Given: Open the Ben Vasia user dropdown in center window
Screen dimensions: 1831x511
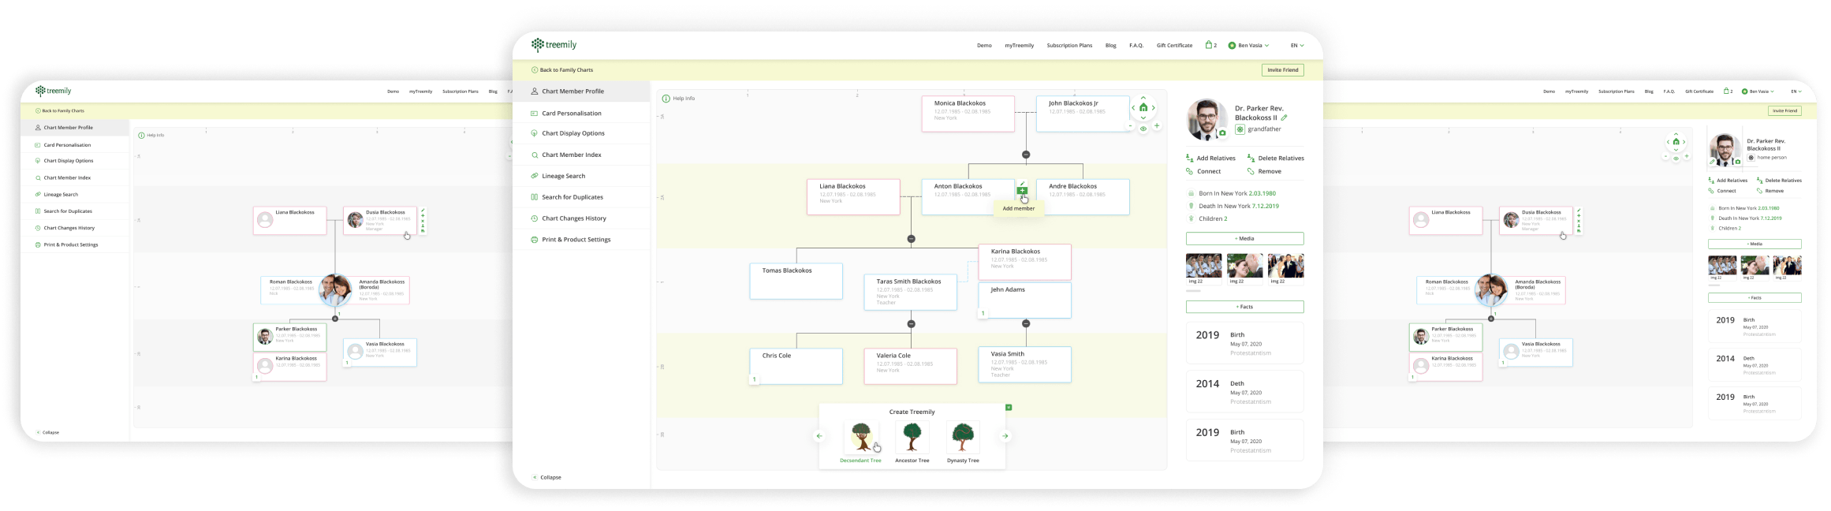Looking at the screenshot, I should tap(1248, 46).
